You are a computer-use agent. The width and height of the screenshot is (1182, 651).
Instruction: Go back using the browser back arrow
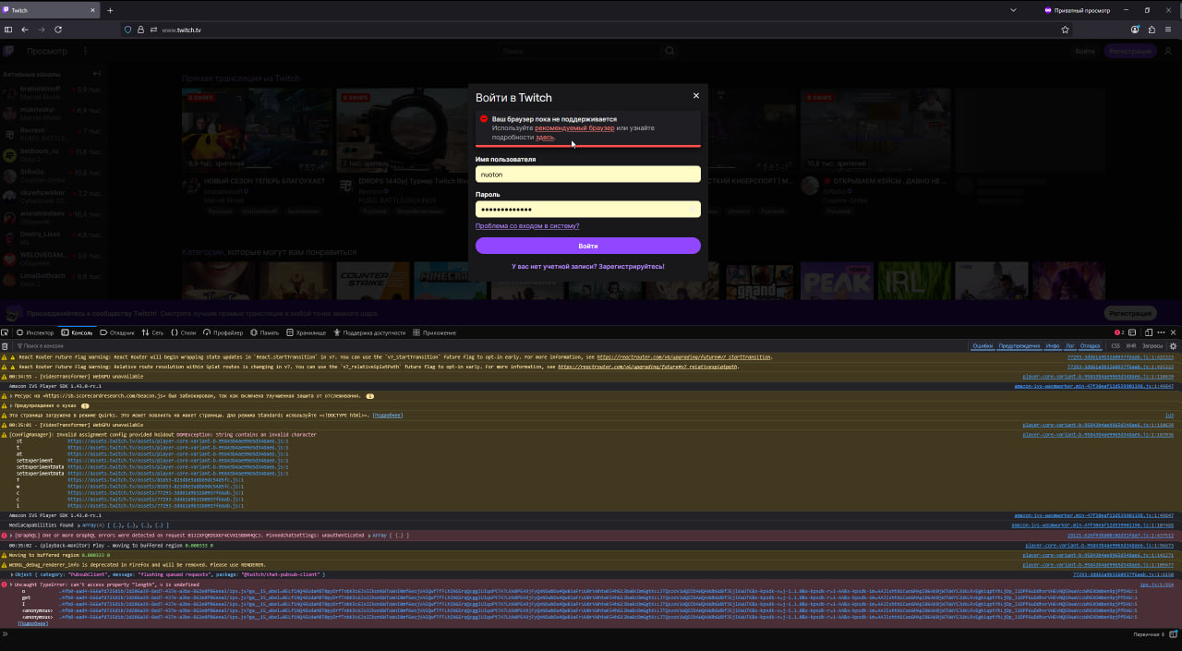(25, 30)
